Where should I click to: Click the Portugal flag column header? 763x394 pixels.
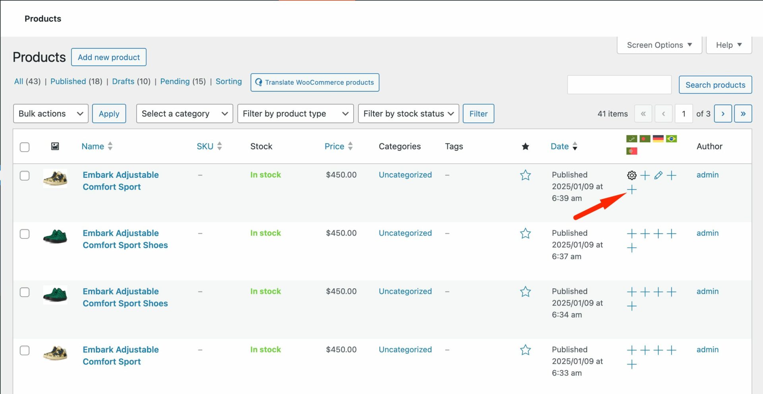point(631,151)
